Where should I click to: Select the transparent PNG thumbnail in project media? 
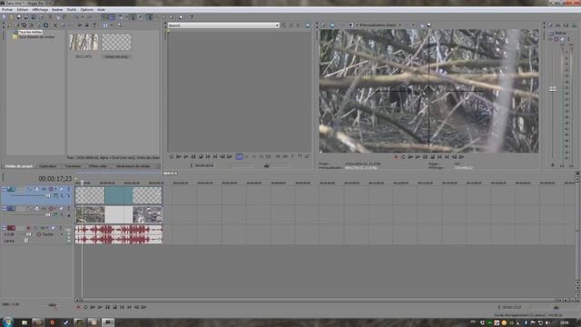click(x=116, y=42)
